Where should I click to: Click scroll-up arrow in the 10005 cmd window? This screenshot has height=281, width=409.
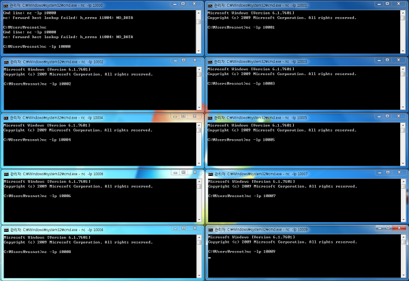[x=403, y=125]
